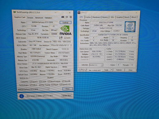Switch to the Advanced tab in GPU-Z
This screenshot has height=119, width=159.
tap(39, 18)
